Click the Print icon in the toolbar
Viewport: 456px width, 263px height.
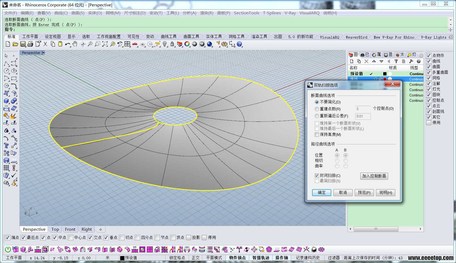[x=30, y=44]
